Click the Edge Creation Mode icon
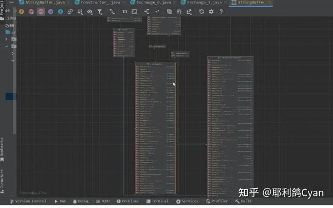Screen dimensions: 333x208 coord(112,12)
